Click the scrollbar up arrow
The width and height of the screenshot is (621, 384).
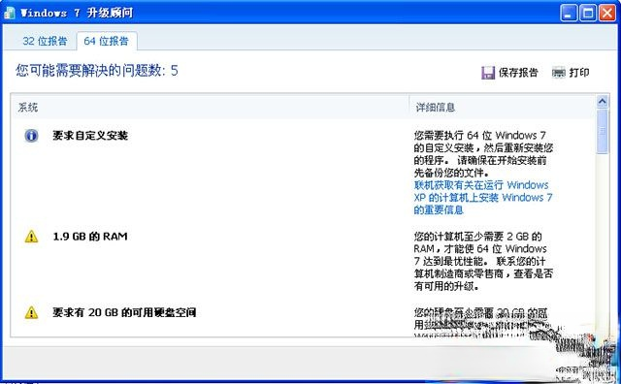(x=602, y=102)
